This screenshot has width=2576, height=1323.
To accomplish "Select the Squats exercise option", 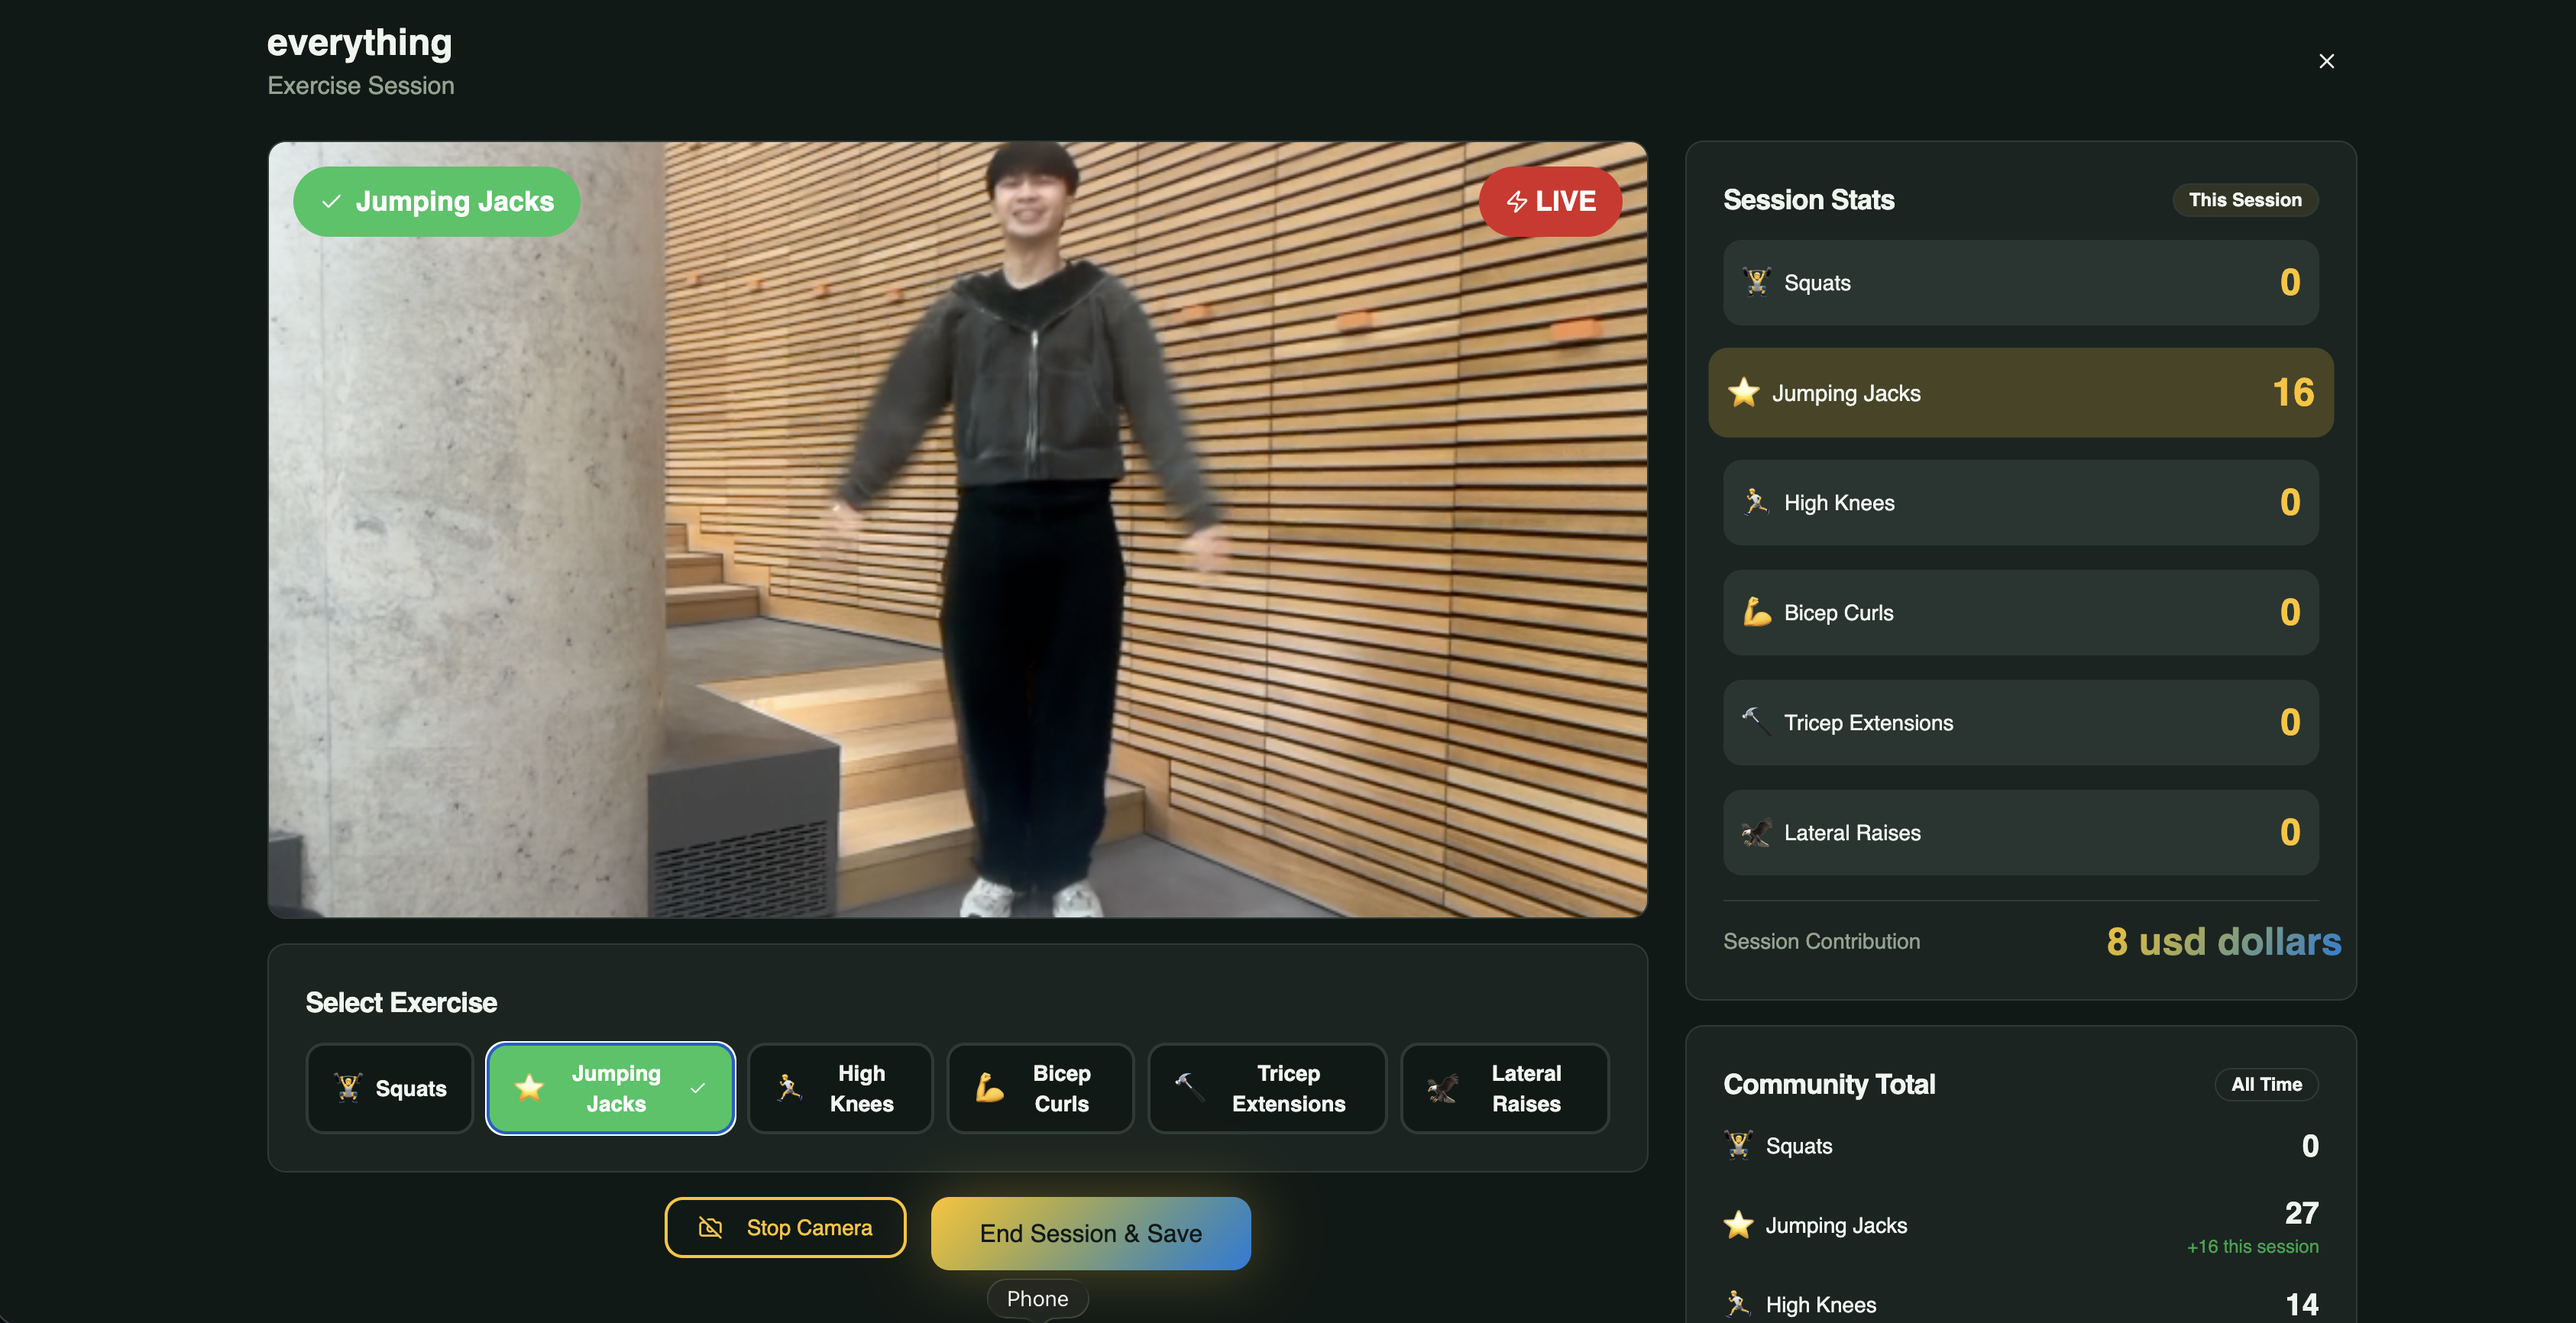I will pos(389,1087).
